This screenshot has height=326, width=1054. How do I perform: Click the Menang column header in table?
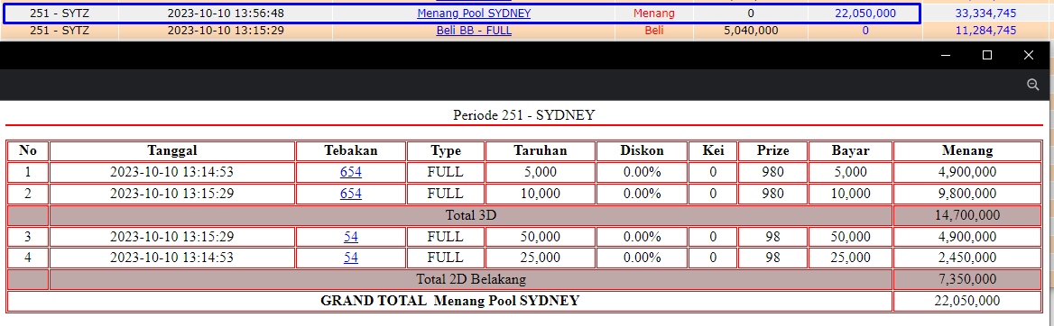click(967, 150)
